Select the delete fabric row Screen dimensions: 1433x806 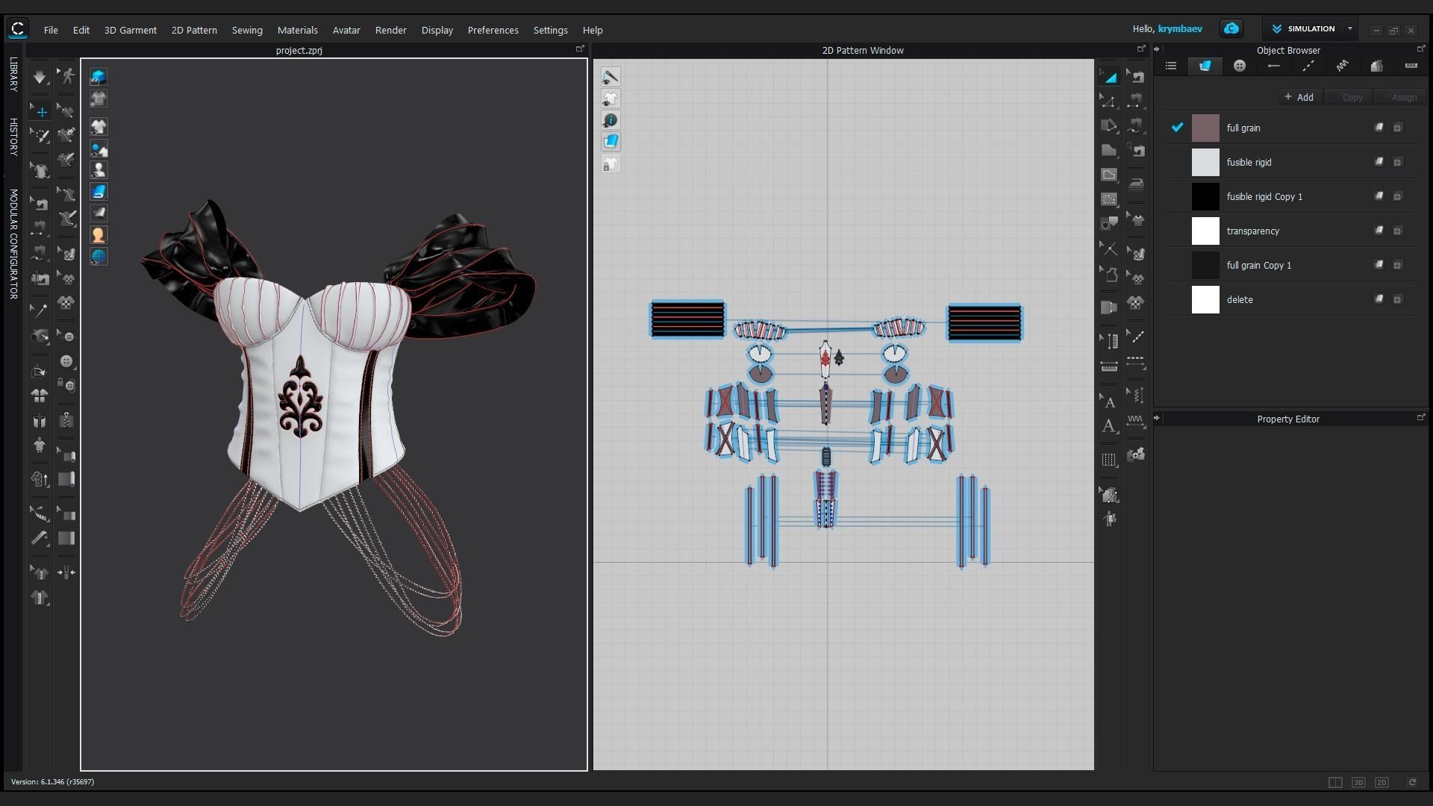[1291, 299]
